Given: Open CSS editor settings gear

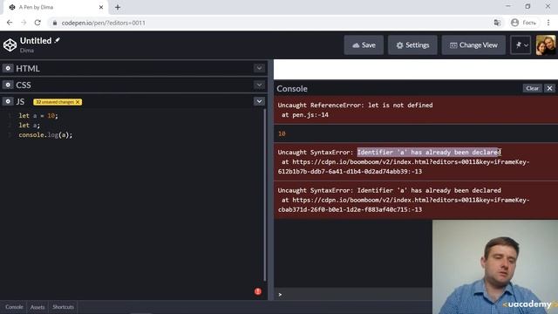Looking at the screenshot, I should 8,85.
